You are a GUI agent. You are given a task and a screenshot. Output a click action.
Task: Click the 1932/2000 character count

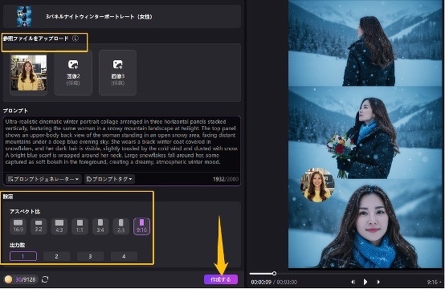tap(226, 179)
